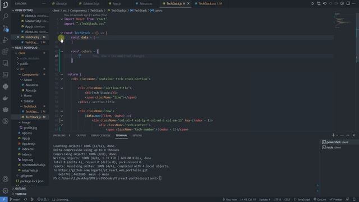Open the Output panel tab

coord(81,135)
